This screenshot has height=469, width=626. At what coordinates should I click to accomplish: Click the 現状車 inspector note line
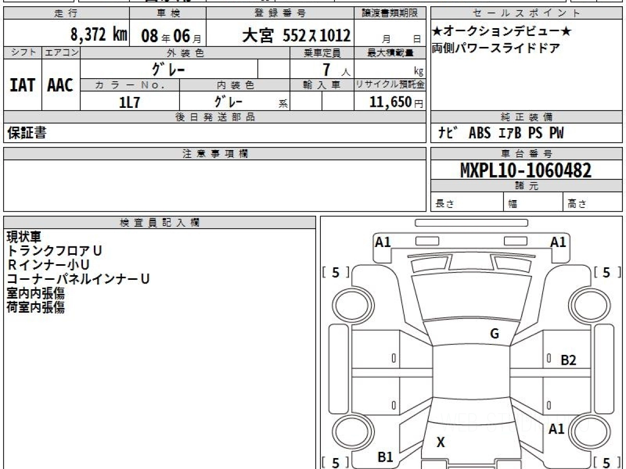23,237
